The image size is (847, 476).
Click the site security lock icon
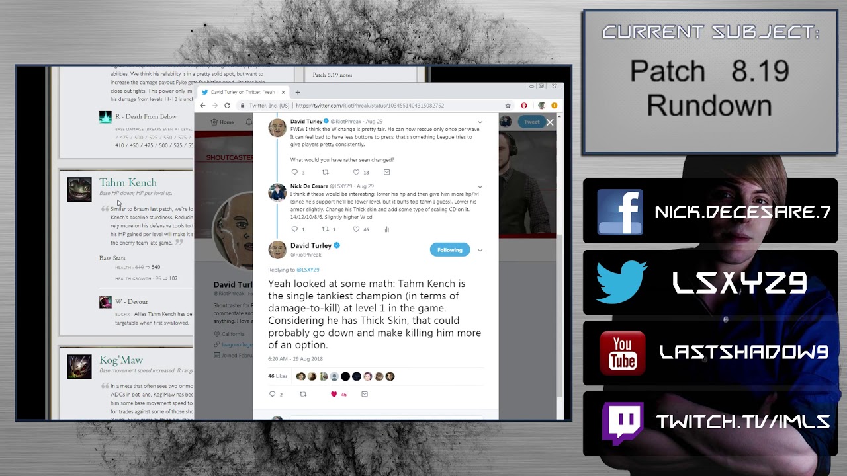[x=243, y=106]
